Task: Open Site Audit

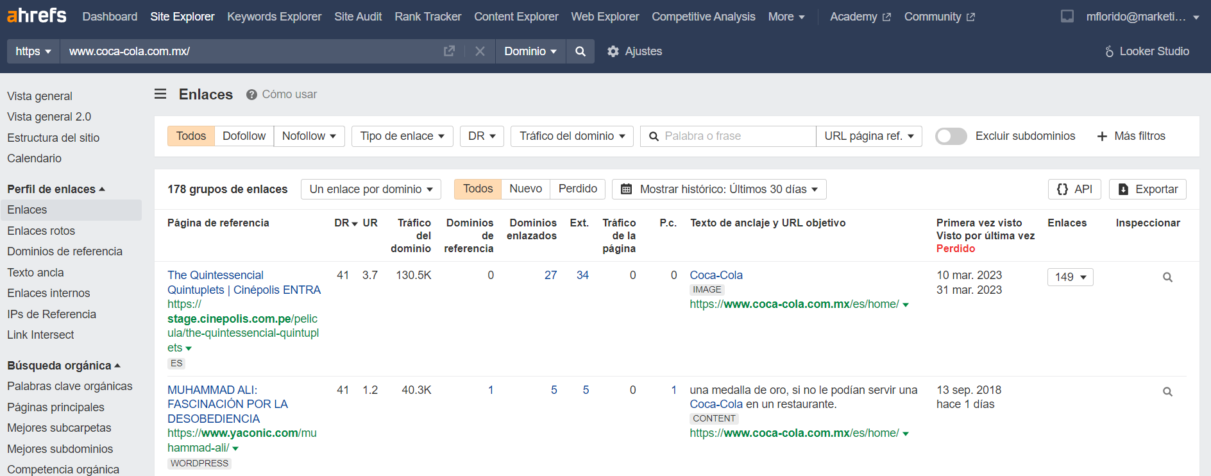Action: pos(358,17)
